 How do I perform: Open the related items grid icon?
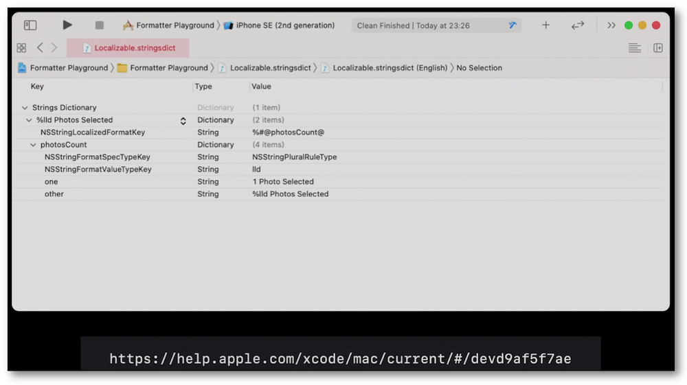[21, 47]
